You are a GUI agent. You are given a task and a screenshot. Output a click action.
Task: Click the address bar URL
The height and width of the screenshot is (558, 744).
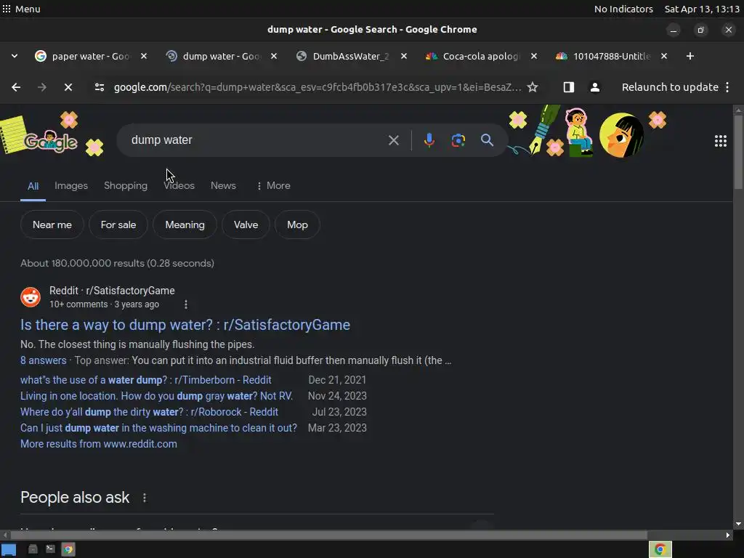pos(317,87)
